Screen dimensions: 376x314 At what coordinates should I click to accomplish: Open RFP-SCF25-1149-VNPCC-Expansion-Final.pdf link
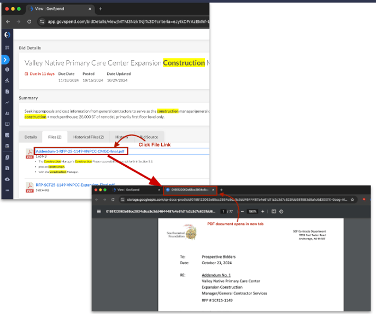pyautogui.click(x=75, y=185)
